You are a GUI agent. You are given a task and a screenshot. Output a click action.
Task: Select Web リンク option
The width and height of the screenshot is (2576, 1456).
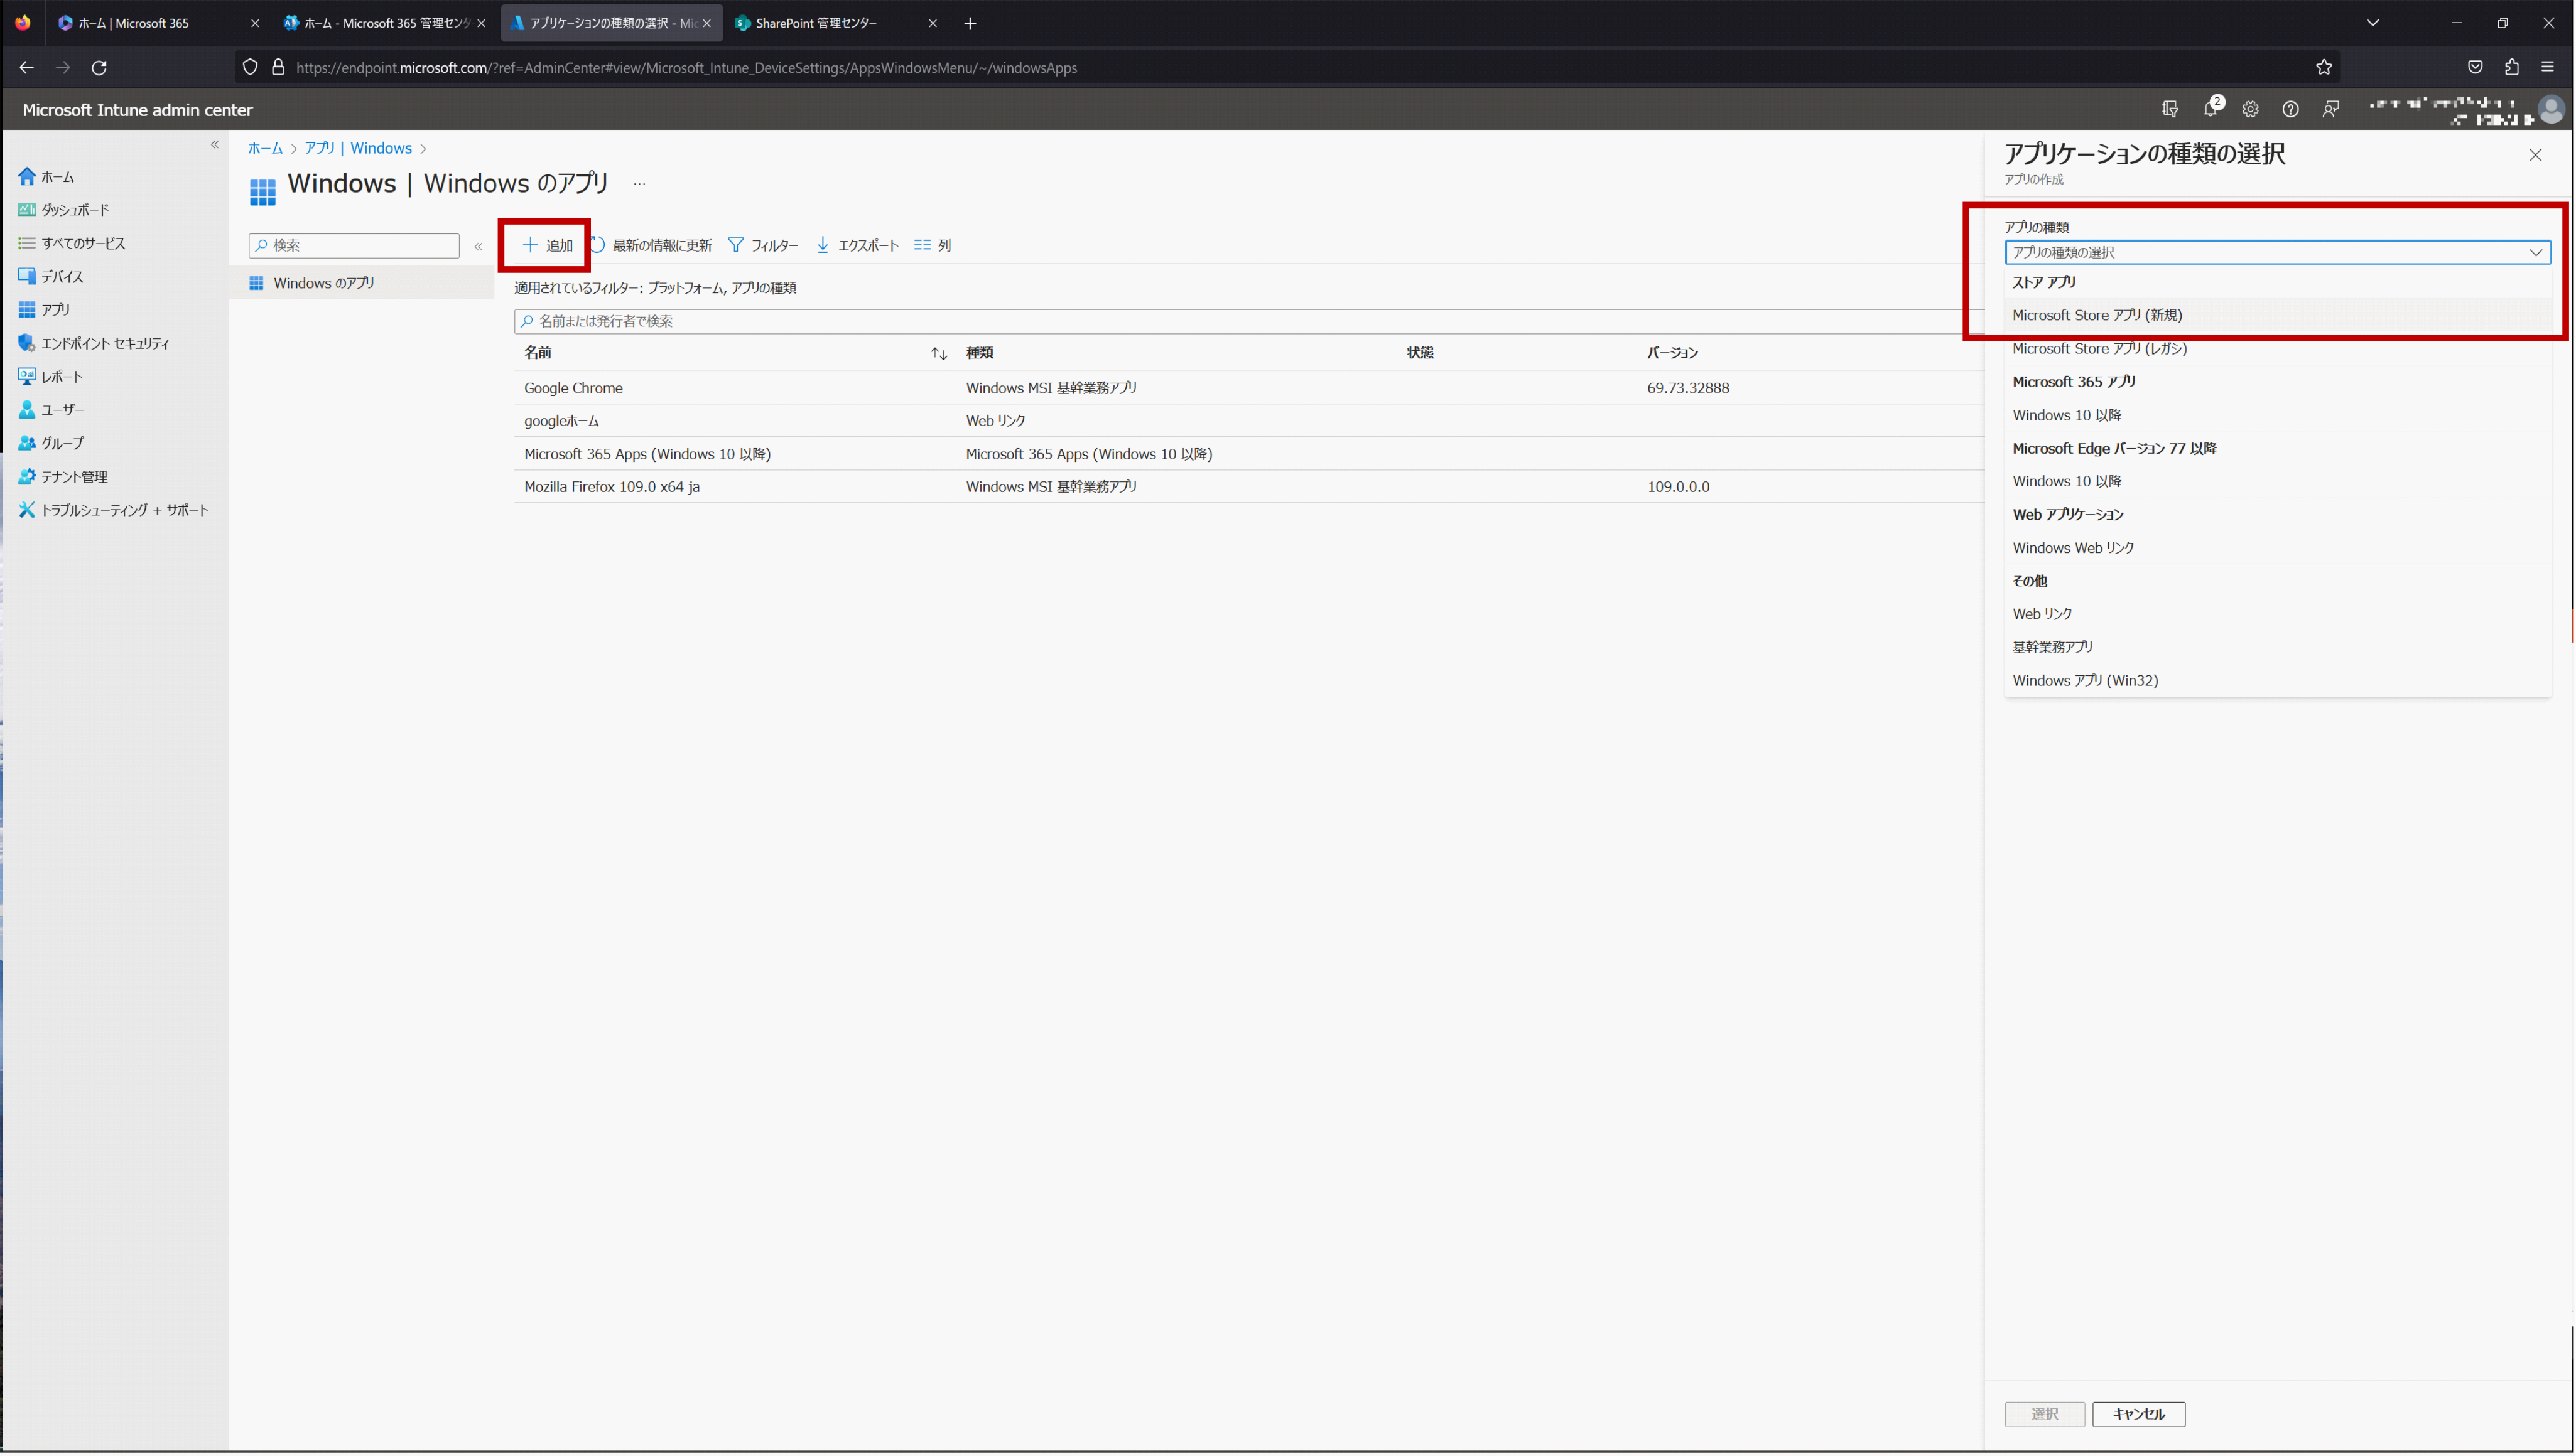click(2278, 614)
